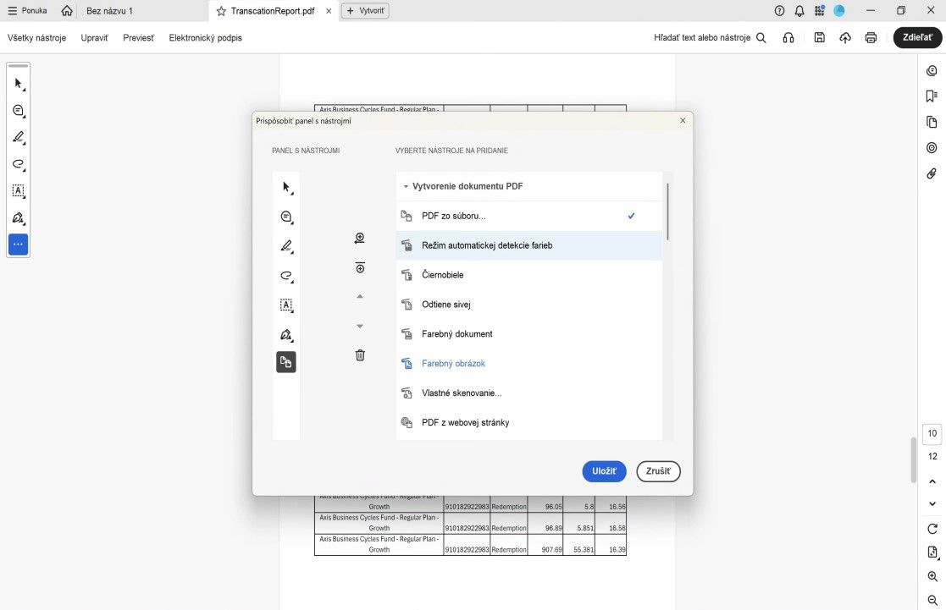
Task: Select Farebný dokument in tools list
Action: click(529, 334)
